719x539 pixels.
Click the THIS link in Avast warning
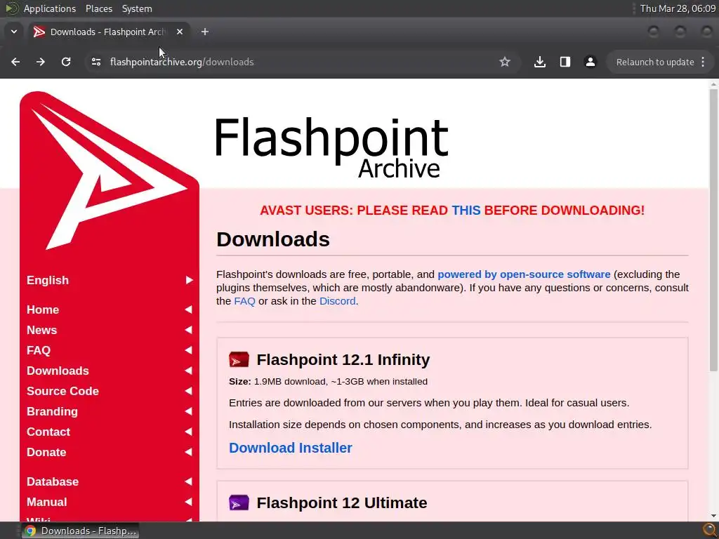pos(466,211)
